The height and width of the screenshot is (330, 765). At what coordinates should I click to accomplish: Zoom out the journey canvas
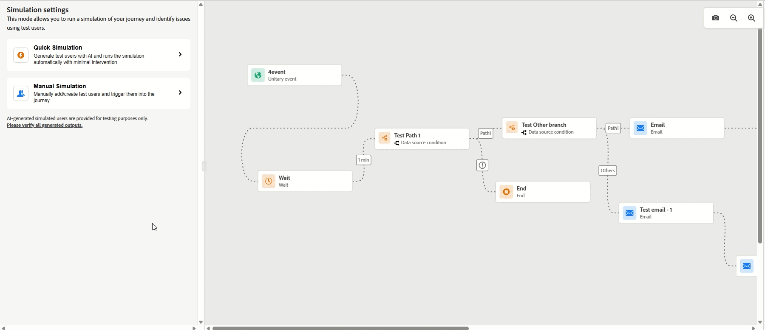point(734,18)
